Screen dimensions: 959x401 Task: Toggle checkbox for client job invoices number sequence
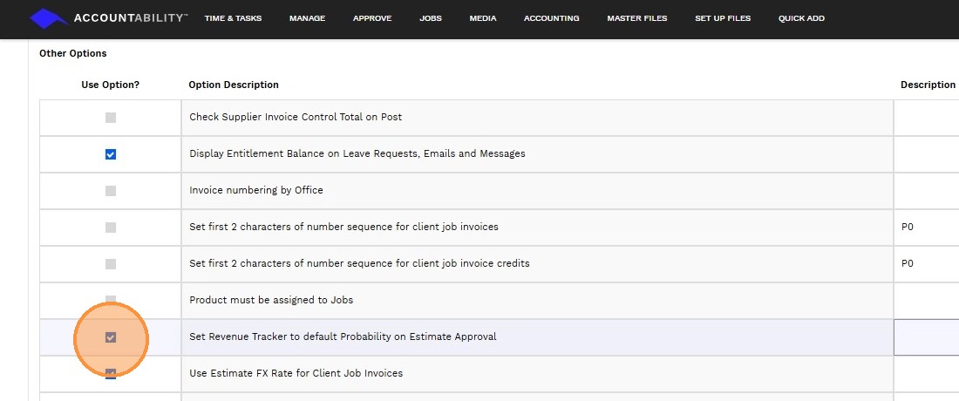[x=111, y=228]
